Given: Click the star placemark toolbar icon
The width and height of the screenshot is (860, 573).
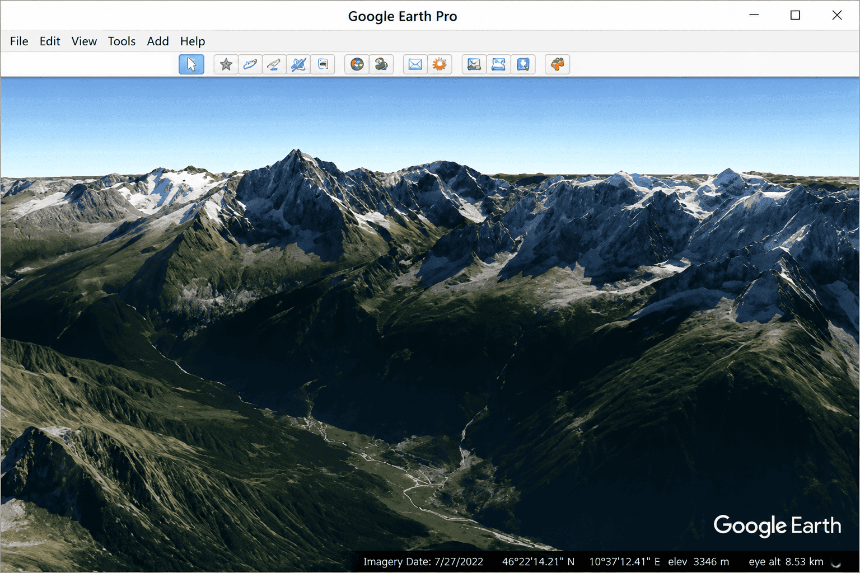Looking at the screenshot, I should pos(226,64).
